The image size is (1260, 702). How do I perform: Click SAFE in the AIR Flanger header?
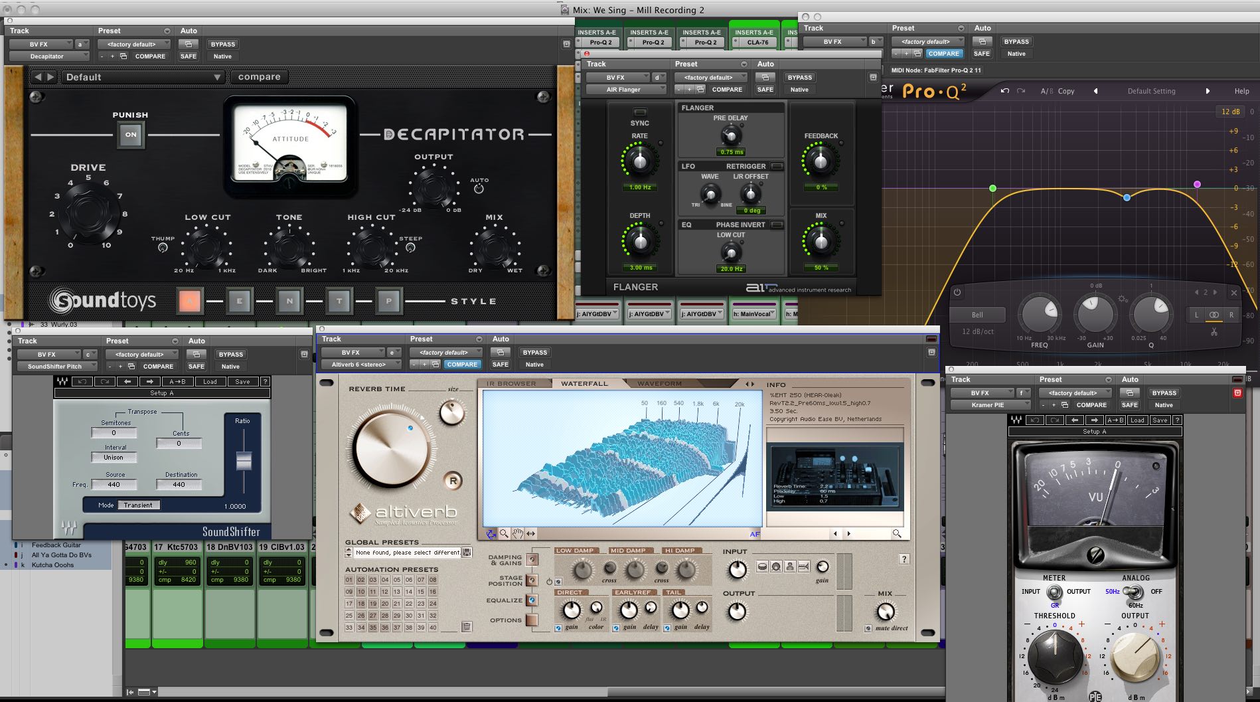pos(765,90)
